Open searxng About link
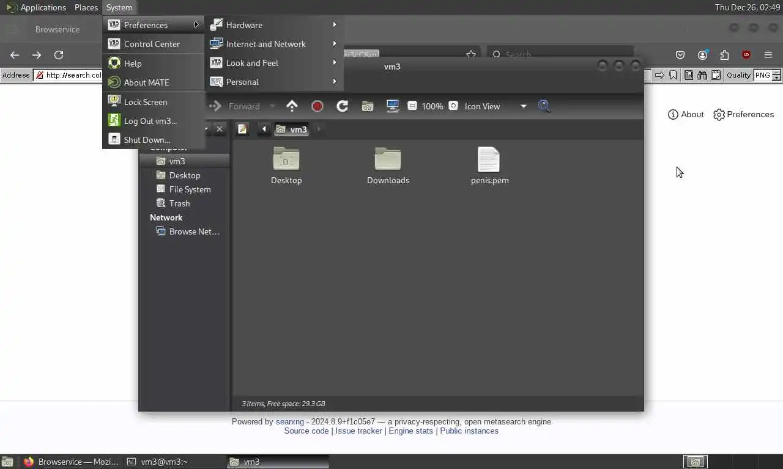The height and width of the screenshot is (469, 783). click(x=686, y=114)
